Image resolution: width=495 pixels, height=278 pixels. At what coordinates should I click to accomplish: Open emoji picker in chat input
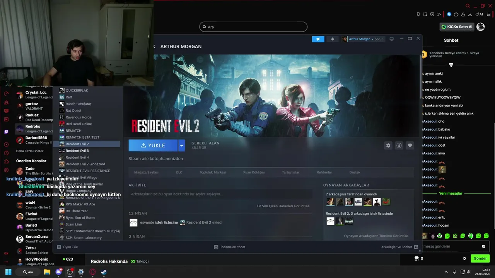pos(483,246)
